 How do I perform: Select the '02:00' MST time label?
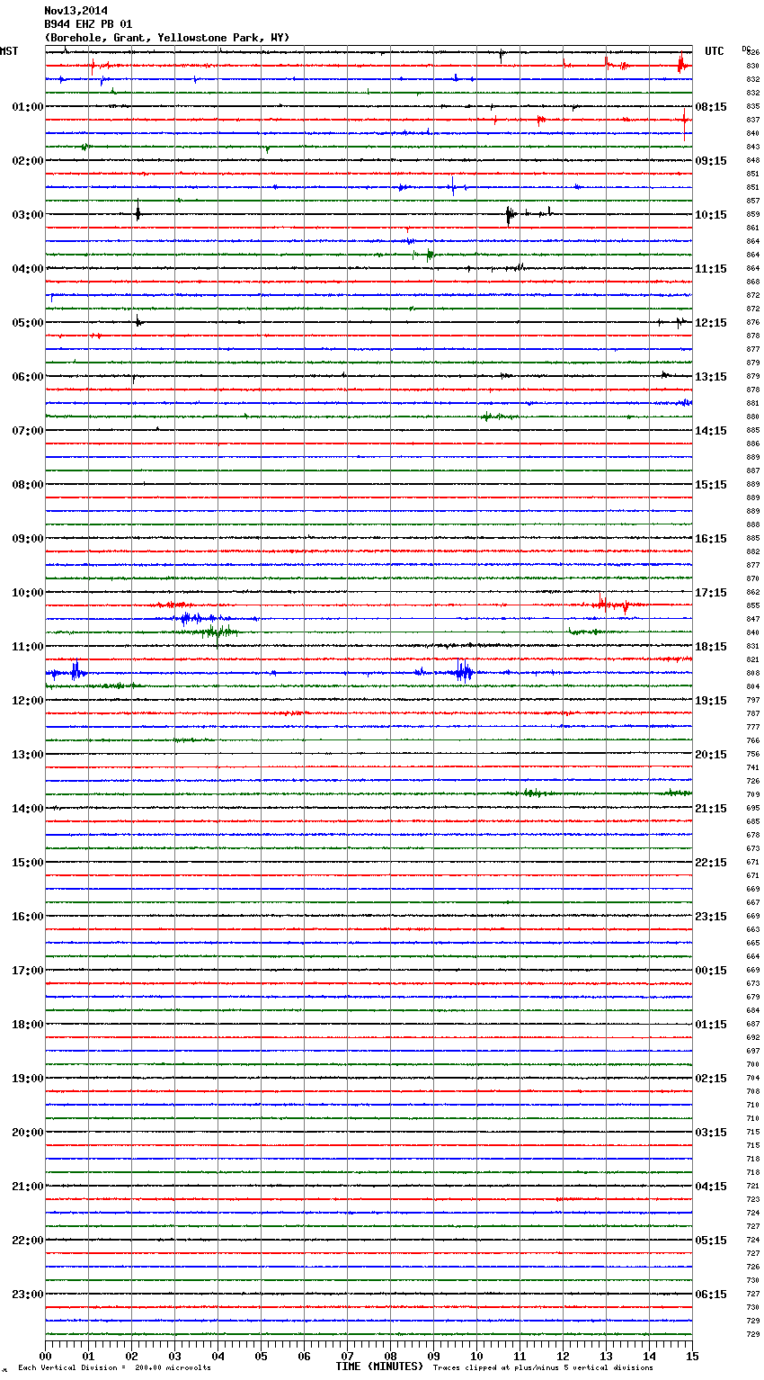click(28, 161)
